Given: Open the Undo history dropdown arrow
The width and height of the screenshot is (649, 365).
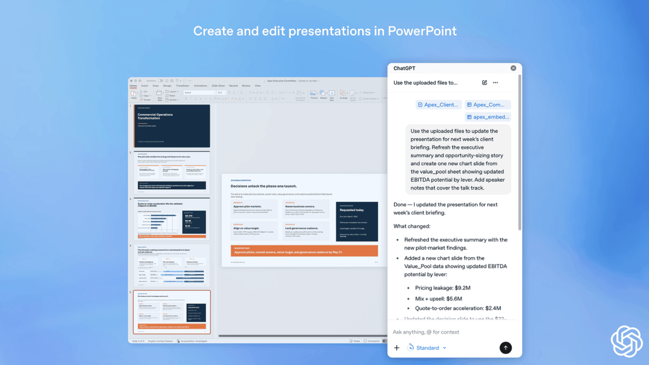Looking at the screenshot, I should pos(181,81).
